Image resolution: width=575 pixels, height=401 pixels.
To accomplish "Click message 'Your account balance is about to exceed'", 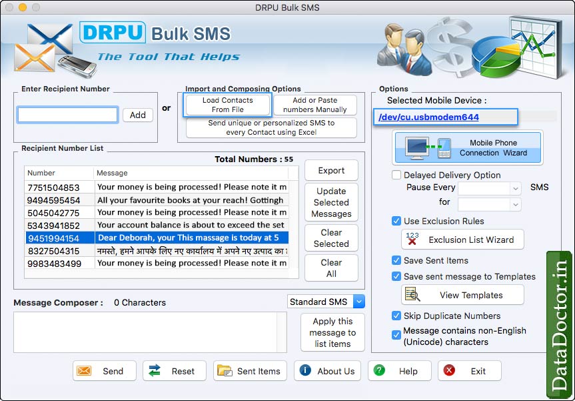I will pos(191,225).
